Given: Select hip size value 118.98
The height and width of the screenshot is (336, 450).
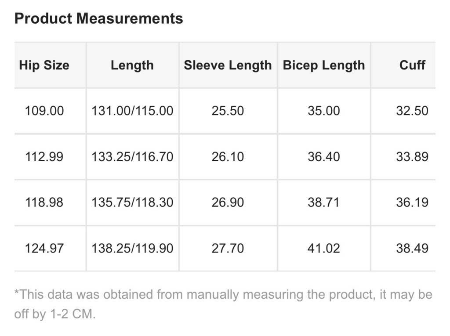Looking at the screenshot, I should [44, 202].
